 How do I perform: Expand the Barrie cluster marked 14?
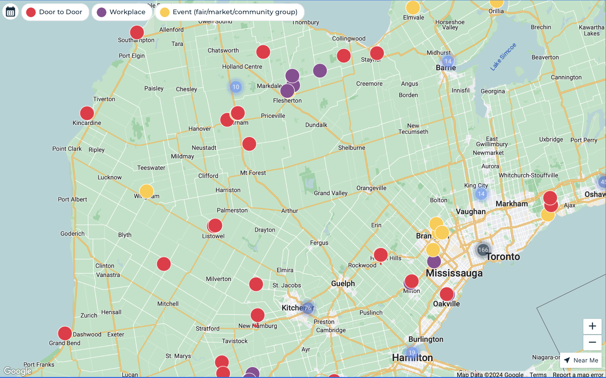(x=448, y=61)
